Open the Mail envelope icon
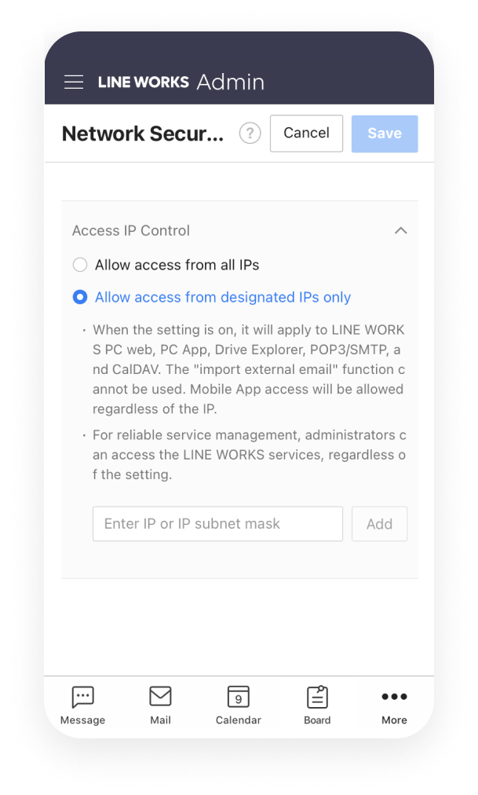 click(x=161, y=696)
